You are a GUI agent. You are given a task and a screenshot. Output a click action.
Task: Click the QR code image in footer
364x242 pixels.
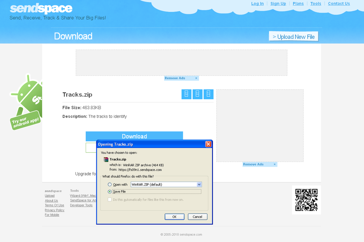tap(306, 200)
